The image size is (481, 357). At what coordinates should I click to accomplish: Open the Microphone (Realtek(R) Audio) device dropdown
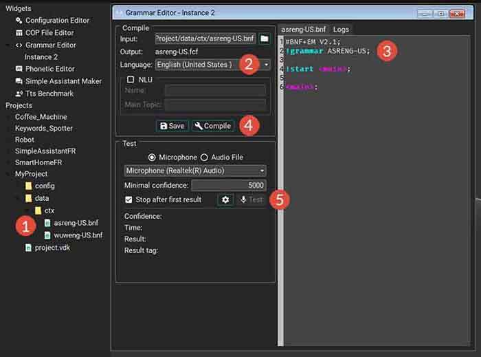point(195,171)
